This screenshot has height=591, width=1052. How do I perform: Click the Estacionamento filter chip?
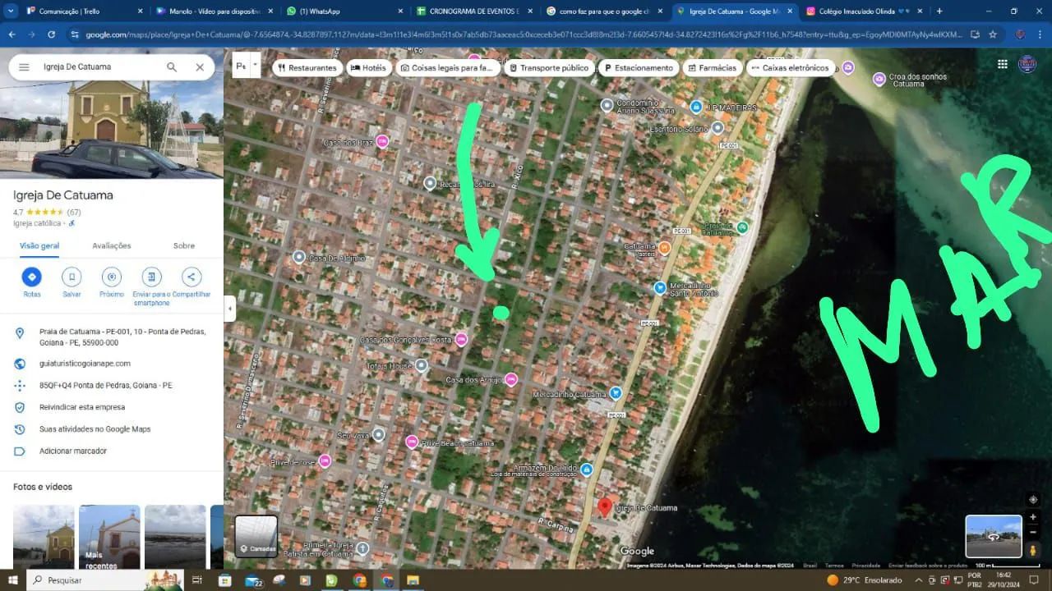[x=638, y=68]
